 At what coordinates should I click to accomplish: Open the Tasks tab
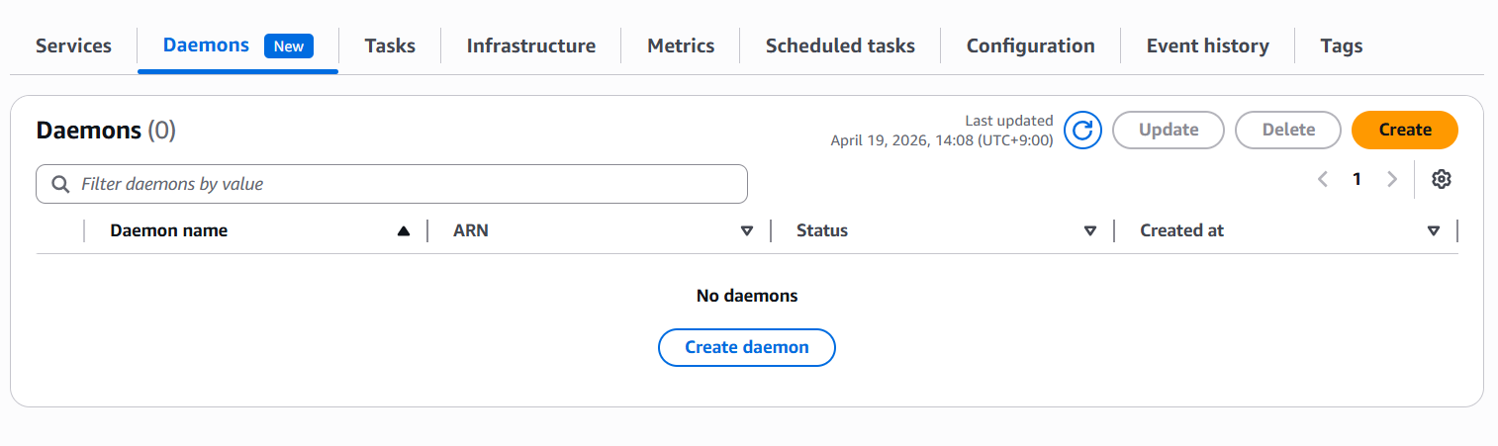(390, 45)
